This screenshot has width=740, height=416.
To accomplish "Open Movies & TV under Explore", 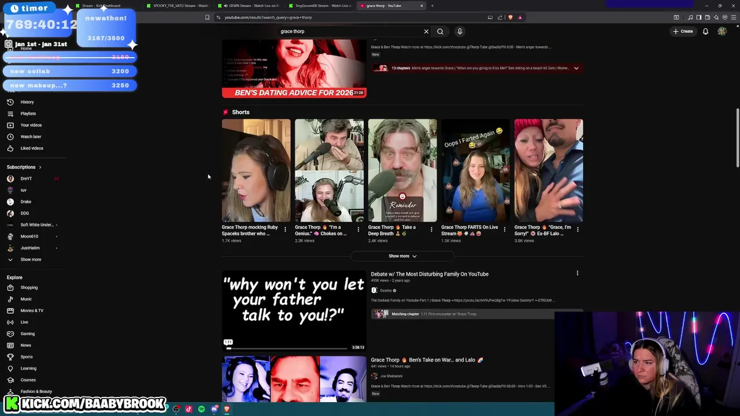I will [32, 311].
